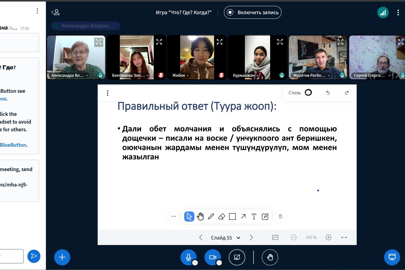Click the Включить запись button

click(x=253, y=13)
